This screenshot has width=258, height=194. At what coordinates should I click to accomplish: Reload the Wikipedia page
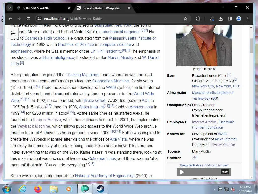click(x=28, y=19)
